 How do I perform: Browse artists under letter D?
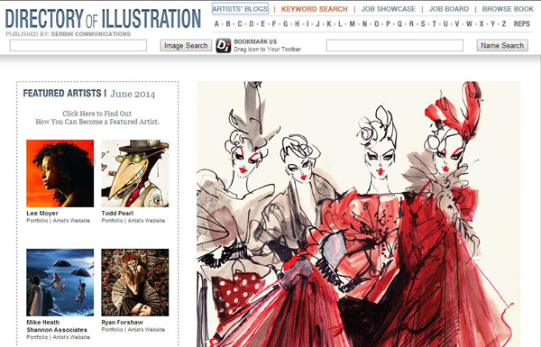point(252,23)
